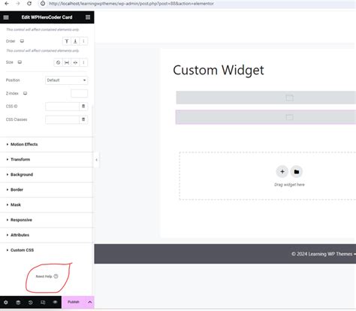
Task: Click responsive device icon next to Size
Action: [x=20, y=62]
